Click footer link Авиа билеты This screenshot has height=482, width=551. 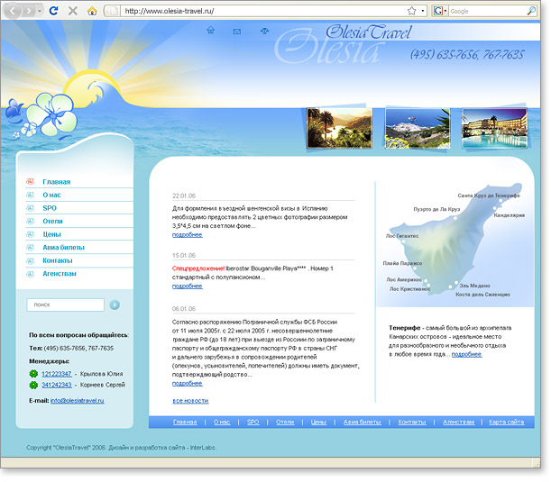pos(363,422)
